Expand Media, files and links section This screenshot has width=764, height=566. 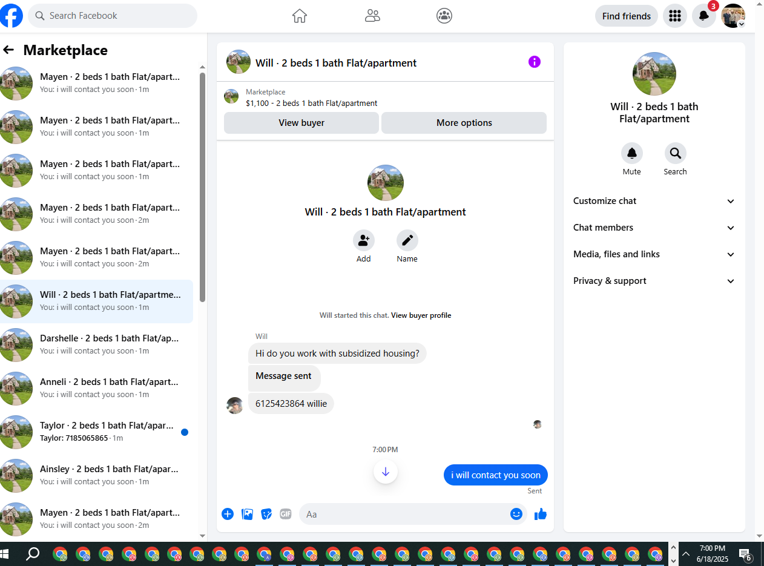654,254
